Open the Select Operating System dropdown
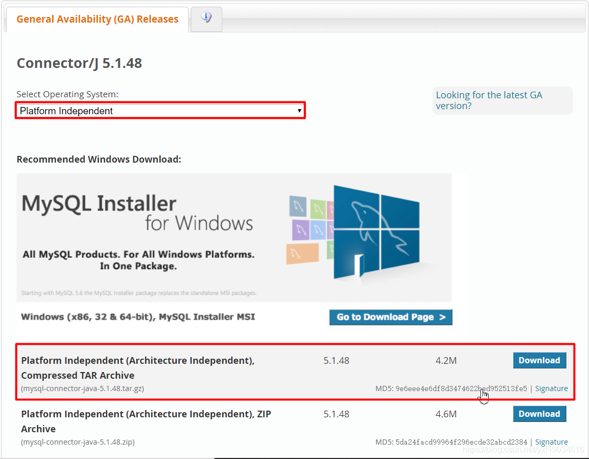This screenshot has width=589, height=459. 160,111
